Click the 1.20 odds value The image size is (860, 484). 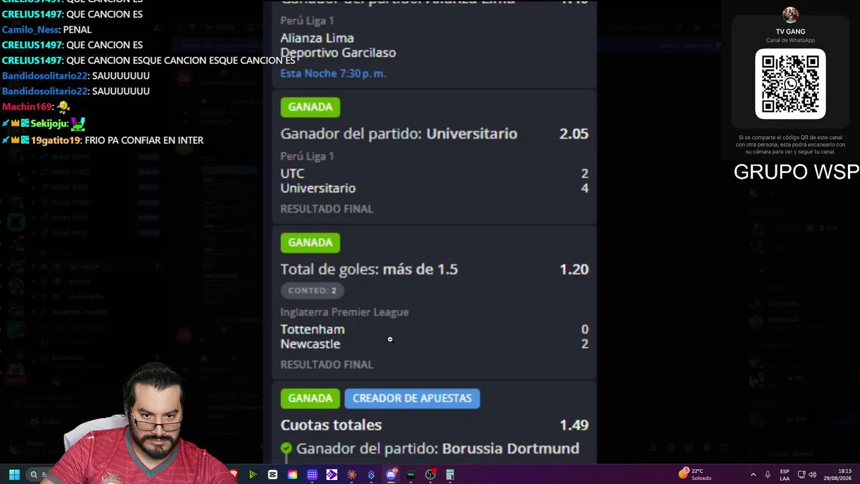[x=574, y=270]
